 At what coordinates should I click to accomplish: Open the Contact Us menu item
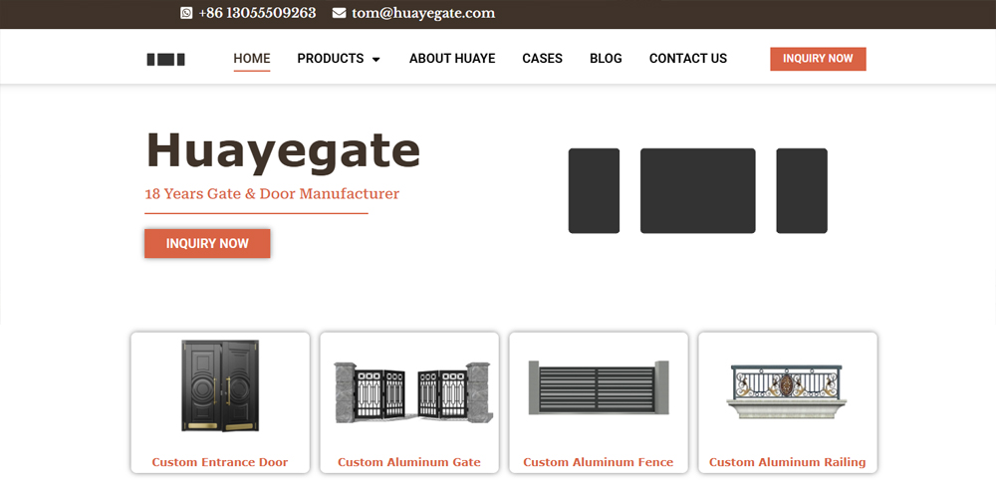click(x=688, y=59)
